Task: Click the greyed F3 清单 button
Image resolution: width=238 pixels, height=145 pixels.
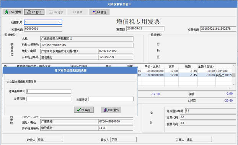Action: tap(78, 12)
